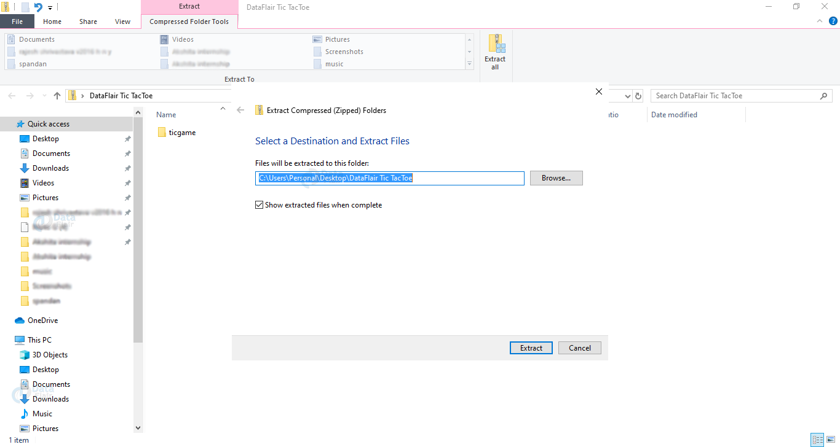The height and width of the screenshot is (447, 840).
Task: Click the pin icon next to Desktop
Action: pyautogui.click(x=127, y=139)
